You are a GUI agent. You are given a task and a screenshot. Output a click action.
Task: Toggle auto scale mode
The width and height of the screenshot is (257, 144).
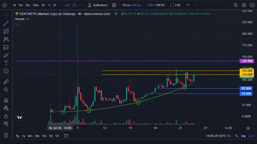coord(251,136)
